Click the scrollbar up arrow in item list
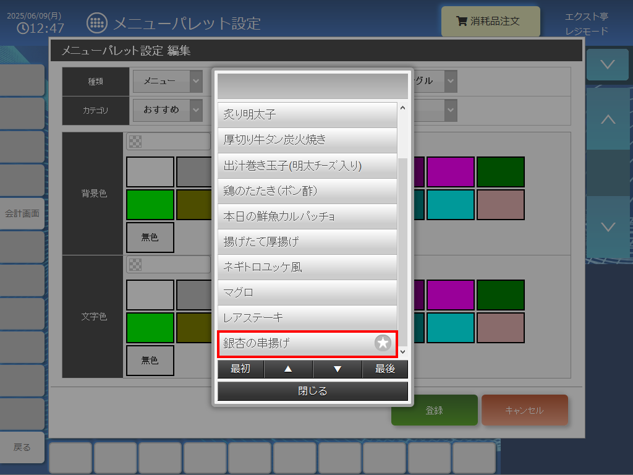Screen dimensions: 633x475 coord(402,108)
